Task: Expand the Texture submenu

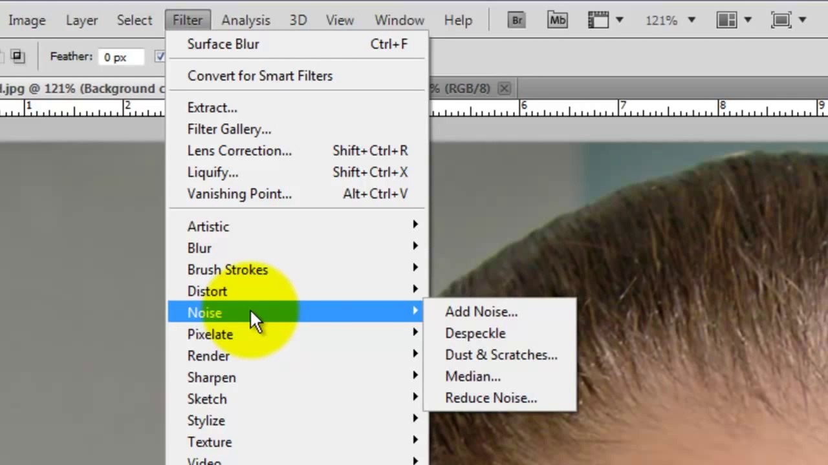Action: coord(297,442)
